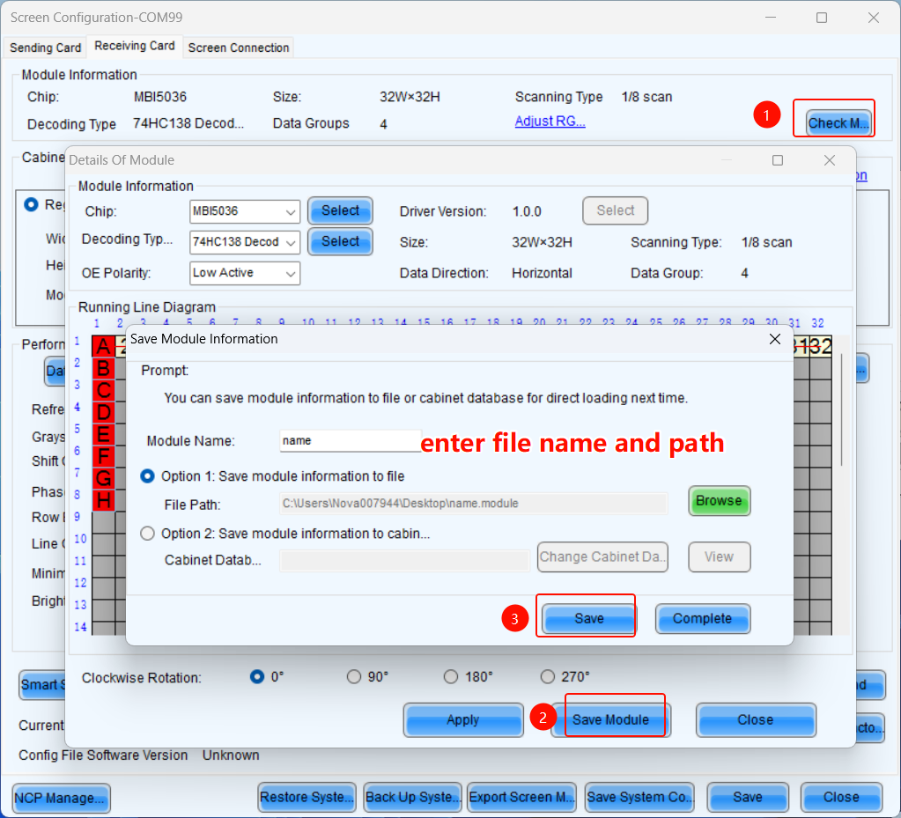Choose 90° clockwise rotation
901x818 pixels.
click(x=354, y=677)
